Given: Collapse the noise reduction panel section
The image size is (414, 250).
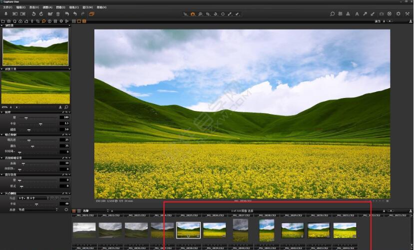Looking at the screenshot, I should (2, 134).
